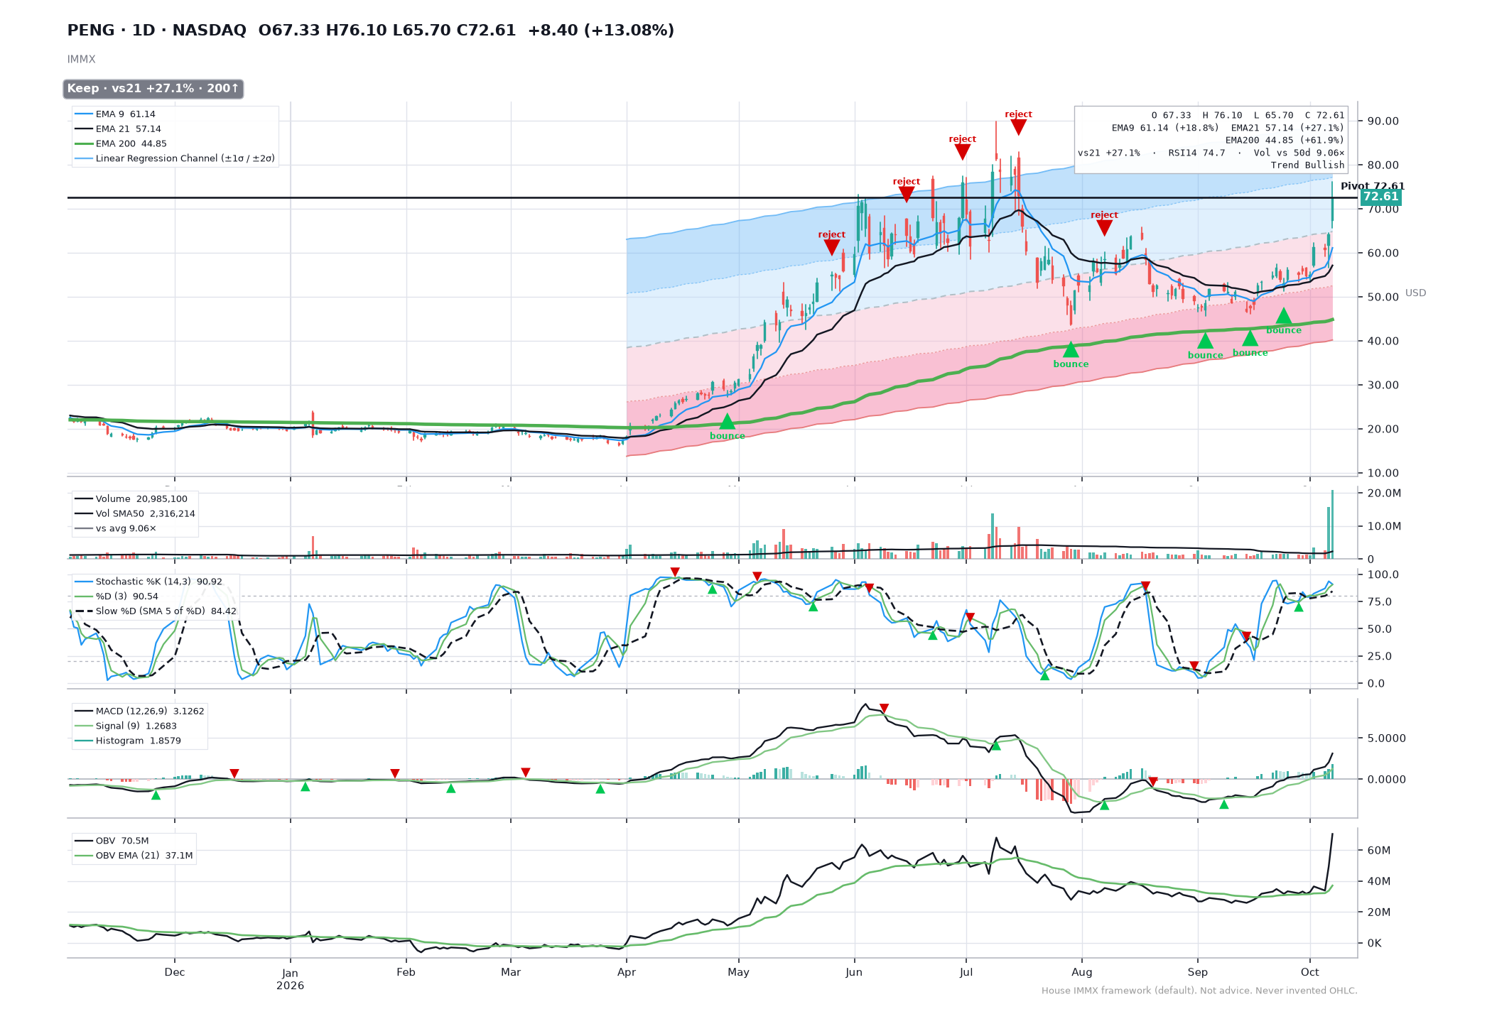Image resolution: width=1492 pixels, height=1014 pixels.
Task: Click the House IMMX framework footer note
Action: tap(1199, 991)
